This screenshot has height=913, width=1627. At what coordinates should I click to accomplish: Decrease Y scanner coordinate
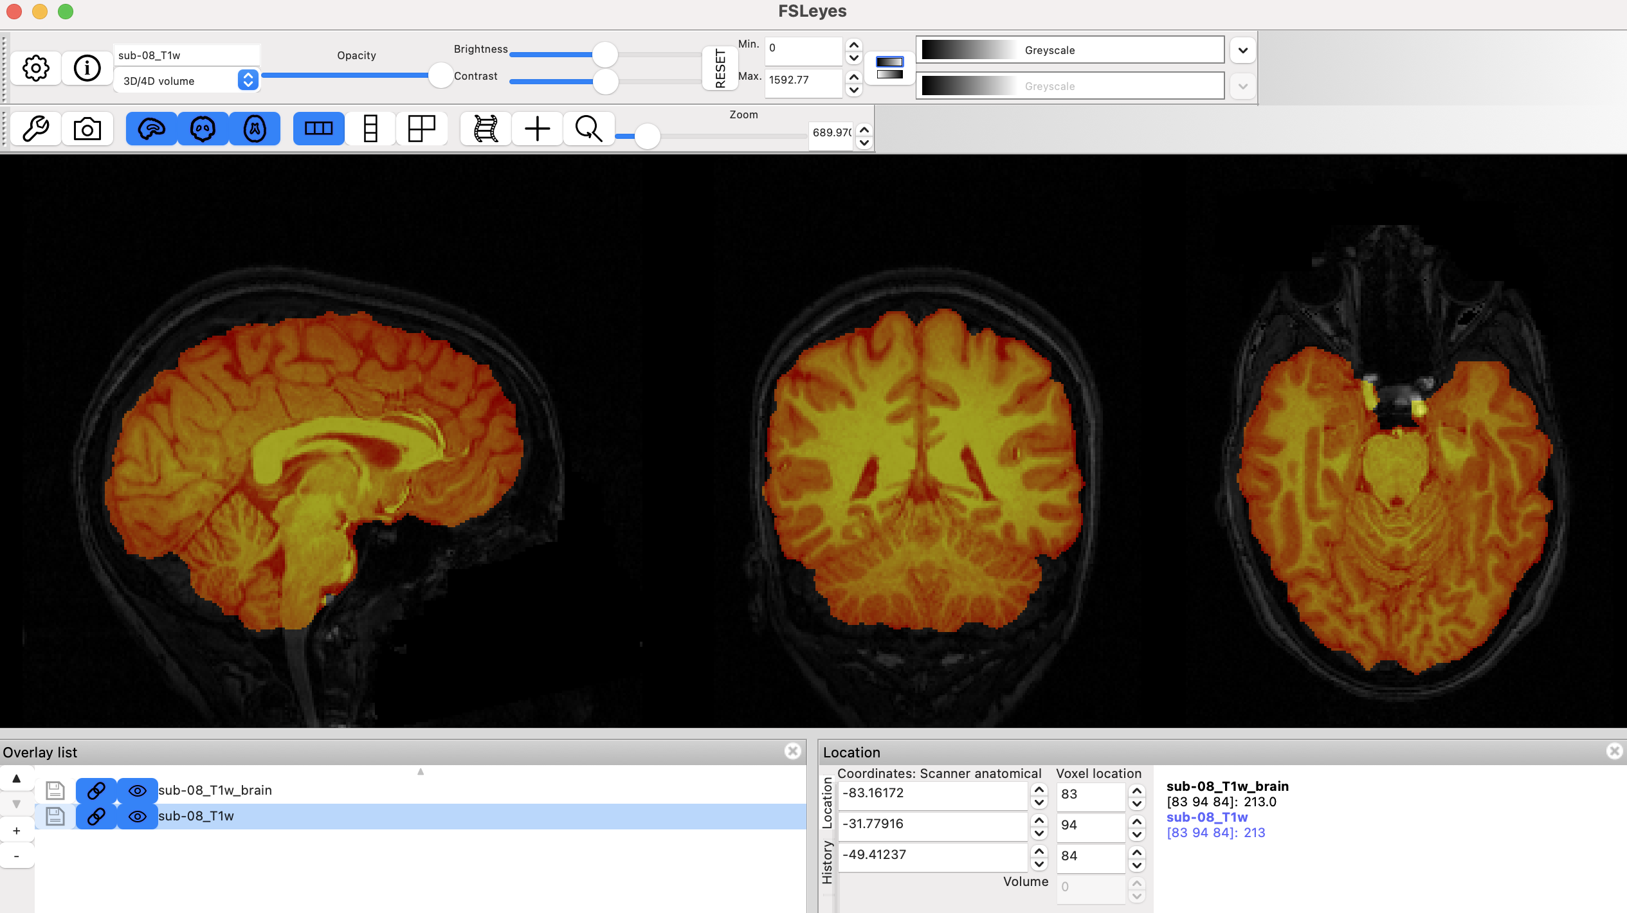[1039, 833]
